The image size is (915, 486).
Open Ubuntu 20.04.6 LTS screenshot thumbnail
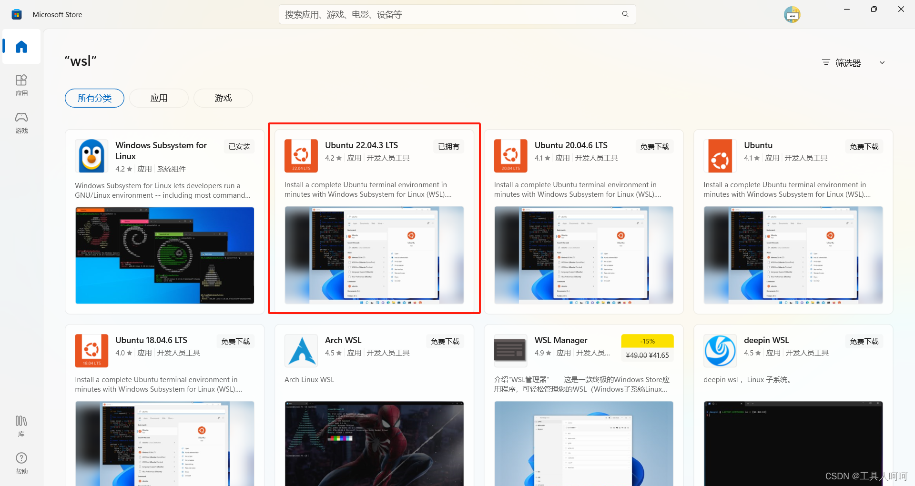583,255
